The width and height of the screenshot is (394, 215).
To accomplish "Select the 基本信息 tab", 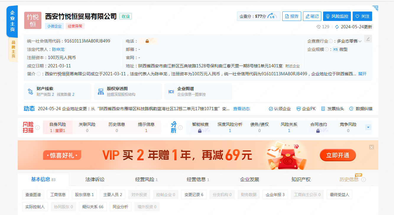I will point(43,179).
